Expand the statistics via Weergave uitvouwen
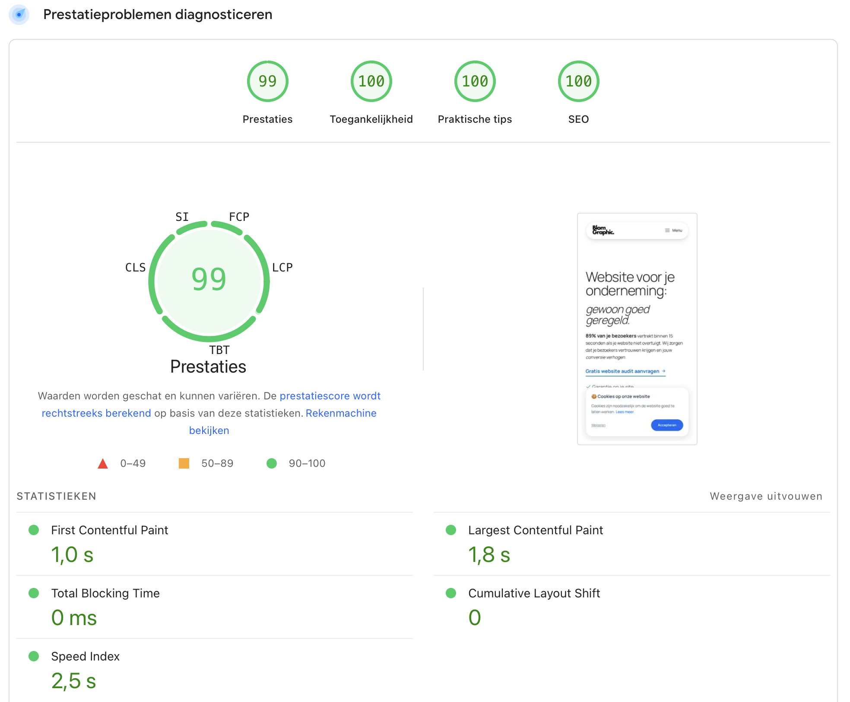850x702 pixels. (765, 496)
